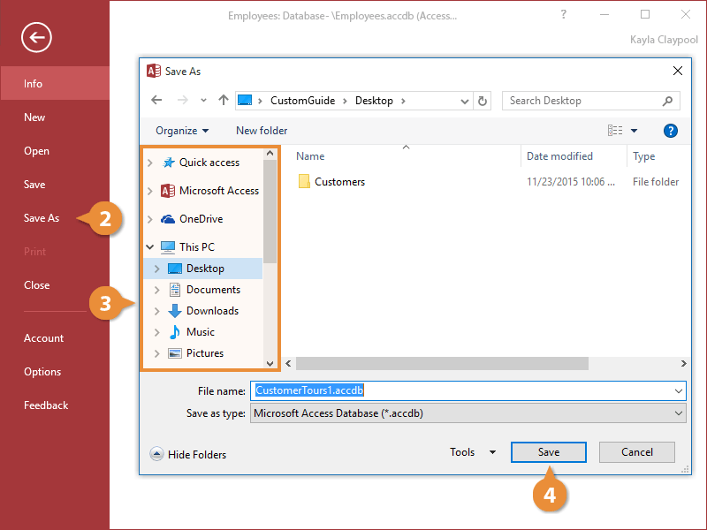The height and width of the screenshot is (530, 707).
Task: Select Save As in the Backstage menu
Action: [42, 218]
